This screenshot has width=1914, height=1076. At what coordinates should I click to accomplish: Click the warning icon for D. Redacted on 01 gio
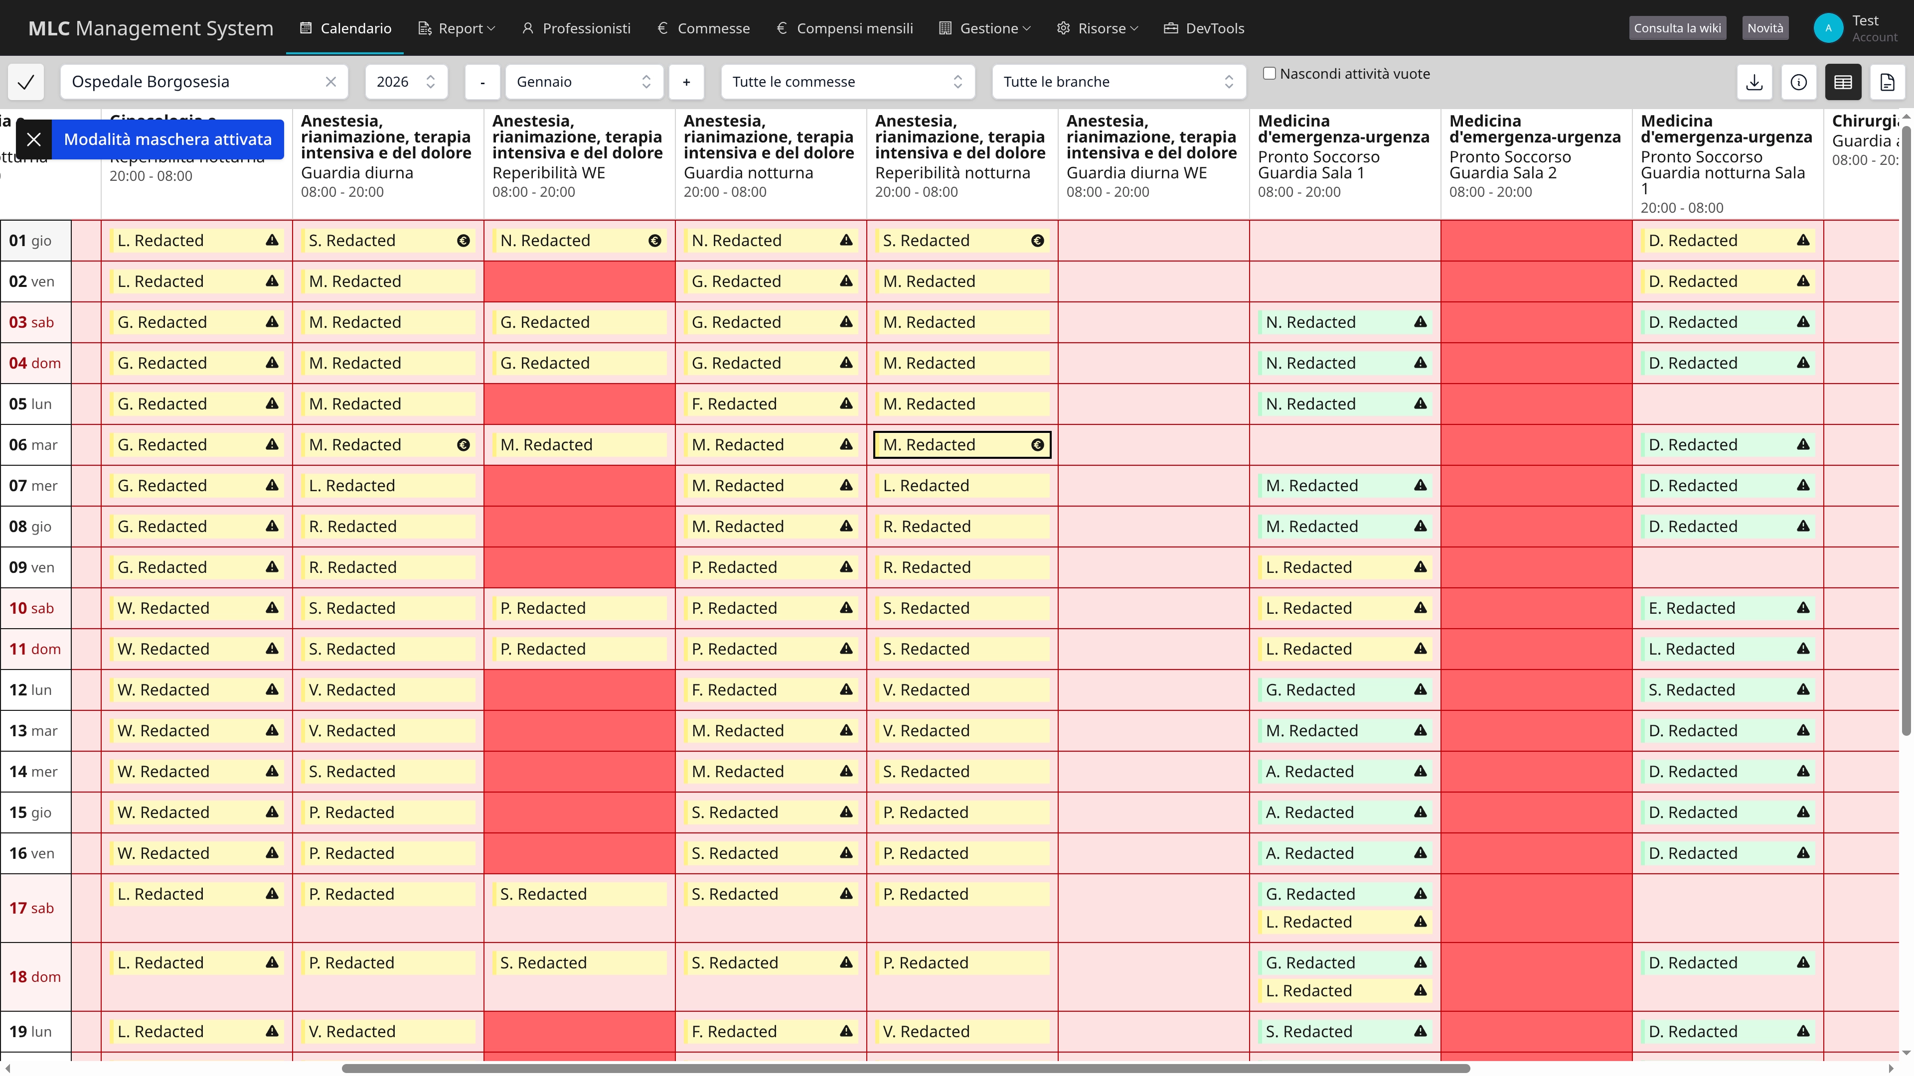coord(1803,241)
